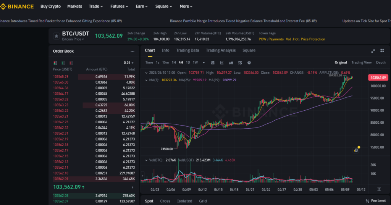Select the Time line chart option
This screenshot has width=391, height=205.
pos(149,63)
